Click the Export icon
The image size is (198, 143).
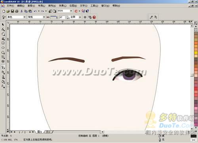pos(54,11)
